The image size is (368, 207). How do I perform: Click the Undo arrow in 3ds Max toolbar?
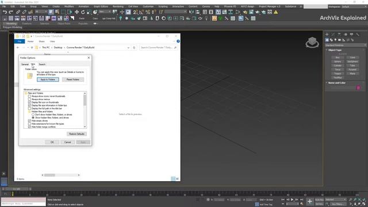coord(5,12)
